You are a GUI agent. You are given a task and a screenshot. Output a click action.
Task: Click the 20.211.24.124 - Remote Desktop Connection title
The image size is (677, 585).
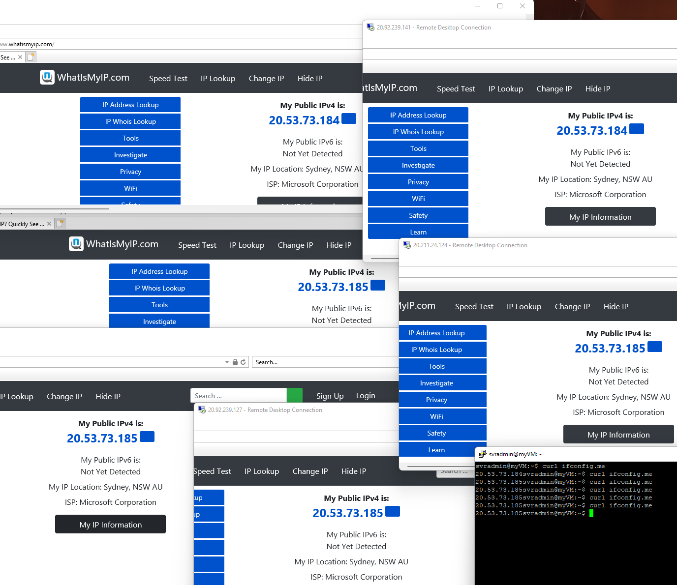click(x=470, y=245)
